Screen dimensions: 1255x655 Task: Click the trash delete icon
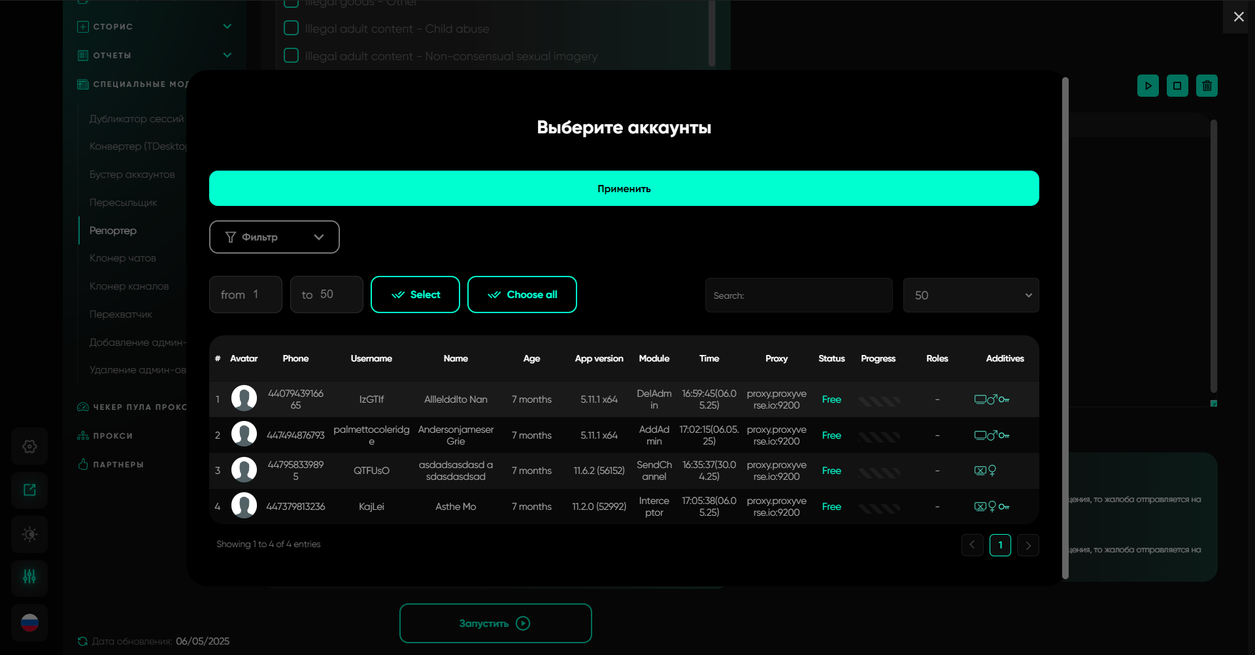pyautogui.click(x=1207, y=86)
